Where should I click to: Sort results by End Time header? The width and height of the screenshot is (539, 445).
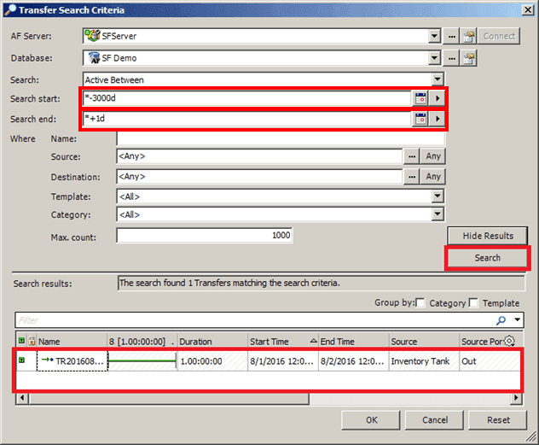click(x=353, y=342)
